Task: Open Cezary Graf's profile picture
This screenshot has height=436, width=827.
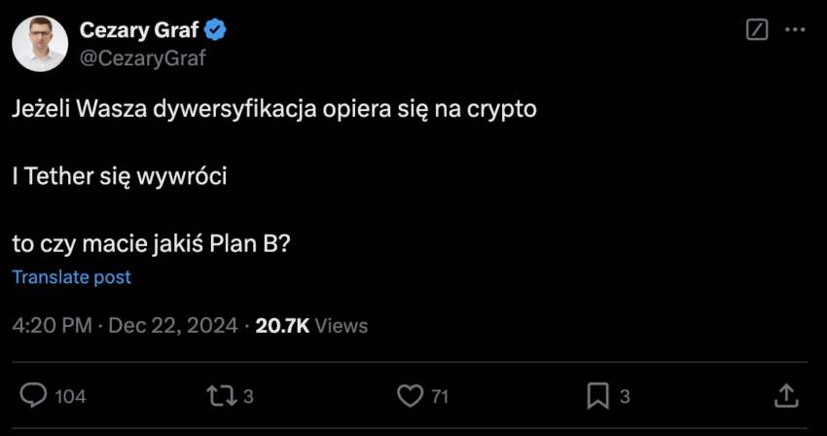Action: (x=40, y=43)
